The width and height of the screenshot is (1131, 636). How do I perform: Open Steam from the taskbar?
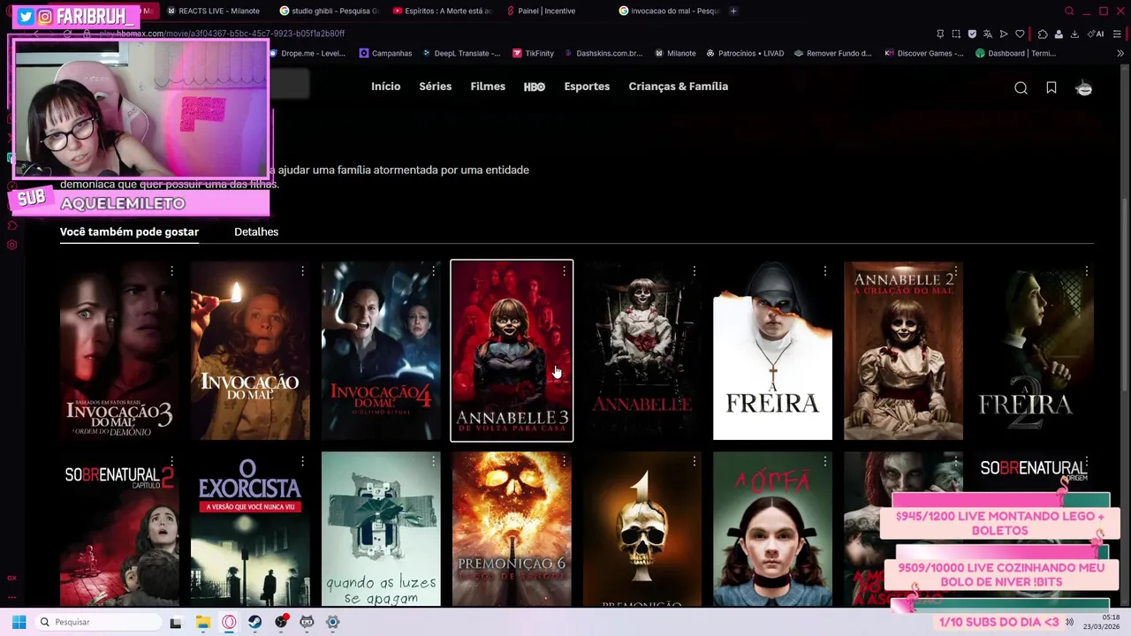click(254, 622)
